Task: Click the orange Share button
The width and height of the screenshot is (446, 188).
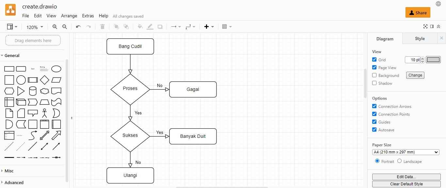Action: point(418,13)
